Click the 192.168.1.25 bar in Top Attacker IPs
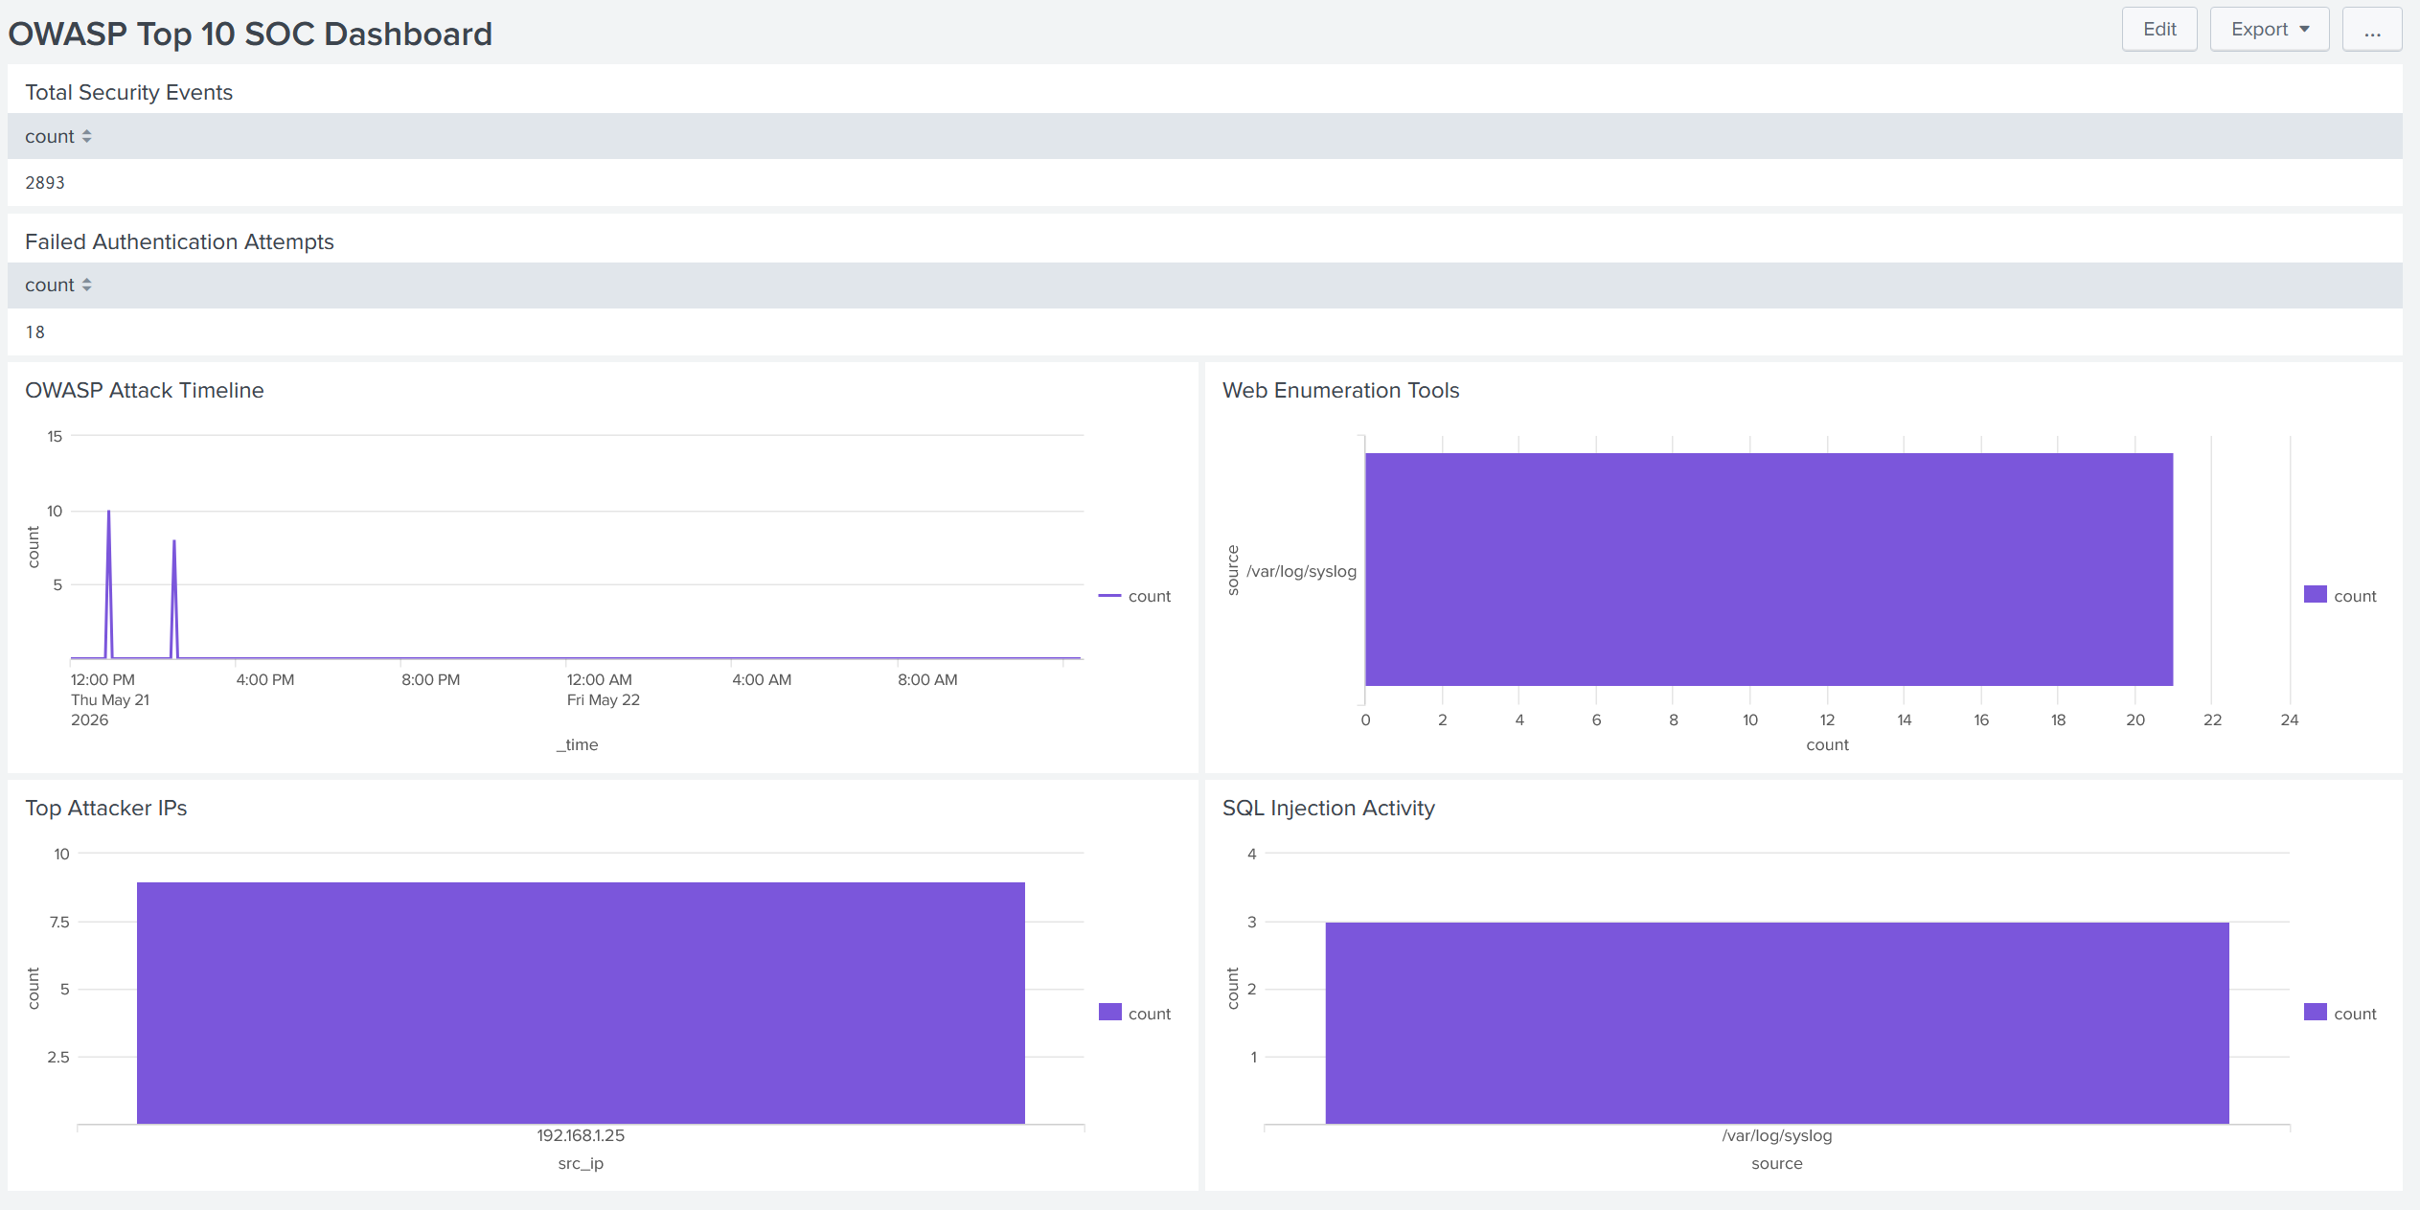The image size is (2420, 1210). click(581, 1003)
